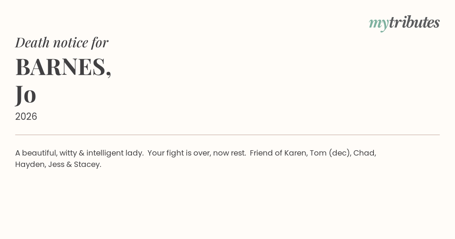Image resolution: width=455 pixels, height=239 pixels.
Task: Click the dark "tributes" part of the logo
Action: click(x=414, y=22)
